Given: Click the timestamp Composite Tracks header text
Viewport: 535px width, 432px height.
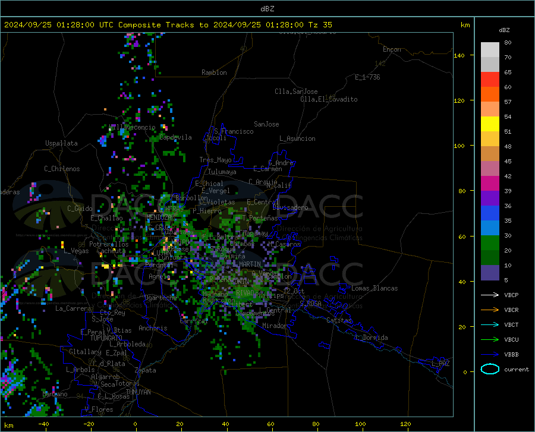Looking at the screenshot, I should pyautogui.click(x=168, y=25).
